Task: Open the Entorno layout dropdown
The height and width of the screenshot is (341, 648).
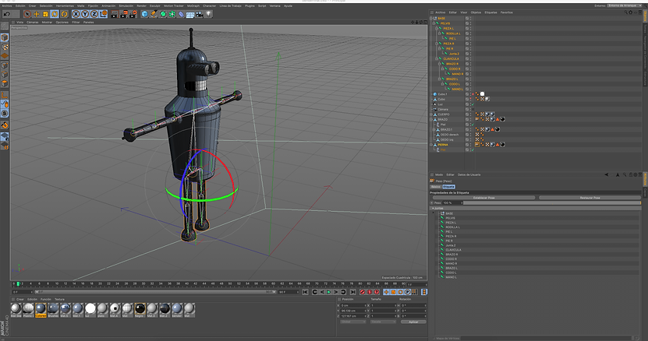Action: click(x=622, y=5)
